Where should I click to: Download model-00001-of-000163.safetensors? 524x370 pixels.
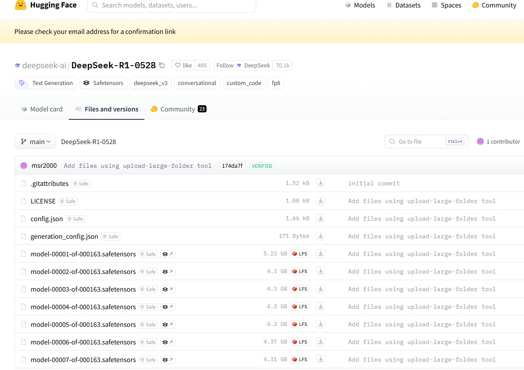click(321, 254)
